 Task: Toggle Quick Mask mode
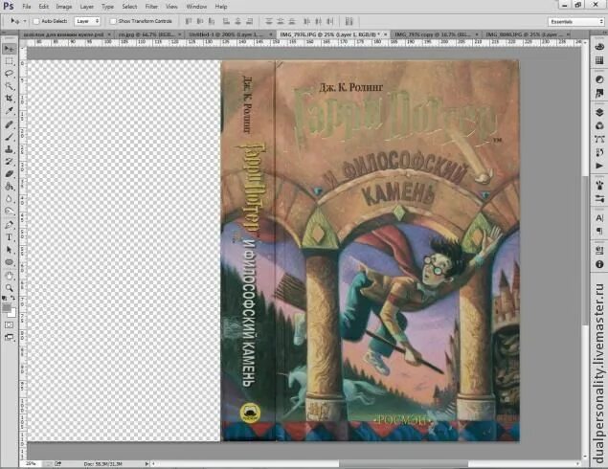point(9,324)
